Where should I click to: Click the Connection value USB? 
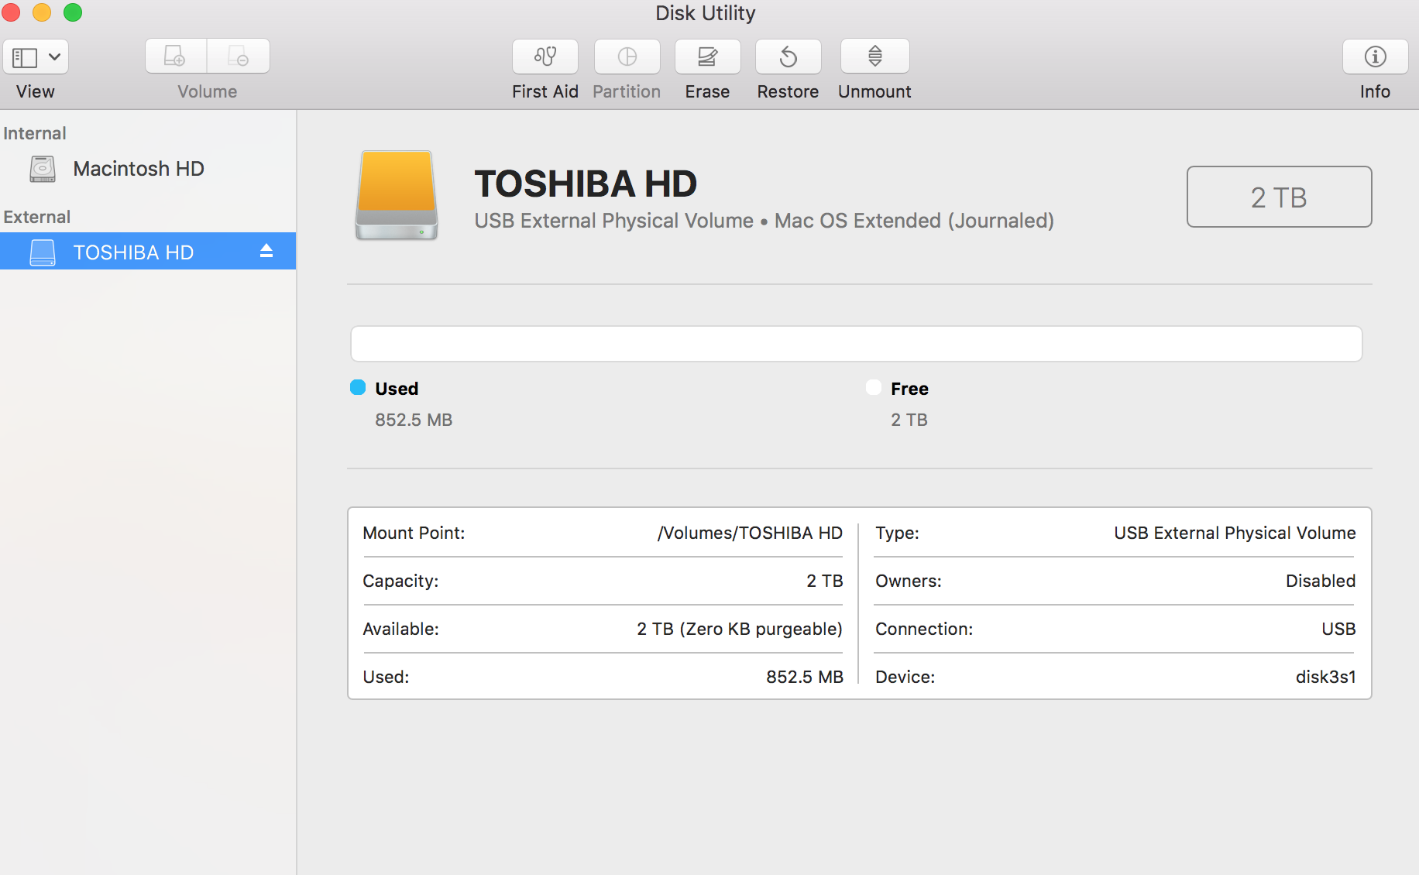coord(1338,629)
